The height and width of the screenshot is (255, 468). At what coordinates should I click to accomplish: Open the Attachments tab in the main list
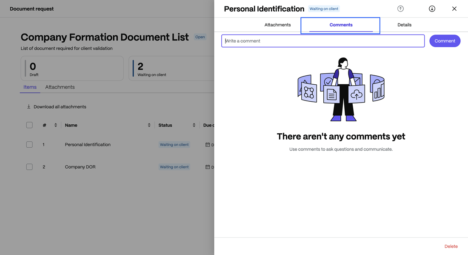click(x=60, y=87)
